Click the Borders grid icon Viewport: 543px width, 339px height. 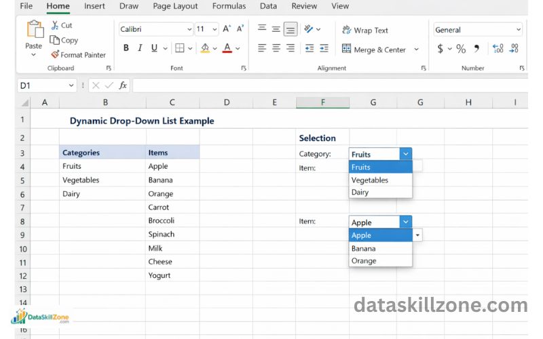tap(180, 48)
